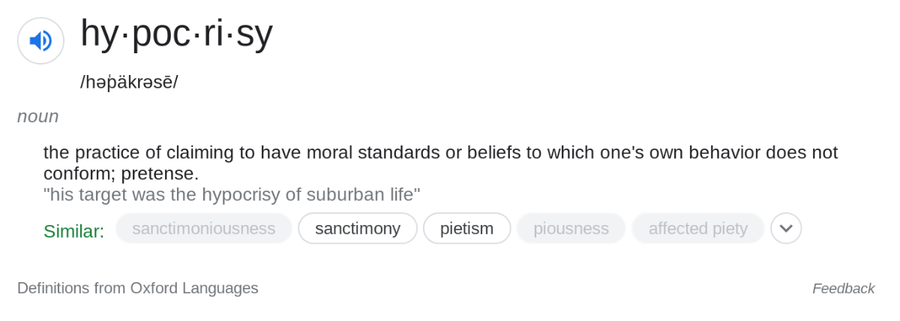Image resolution: width=900 pixels, height=321 pixels.
Task: Select the phonetic transcription /həˈpäkrəsē/
Action: click(129, 82)
